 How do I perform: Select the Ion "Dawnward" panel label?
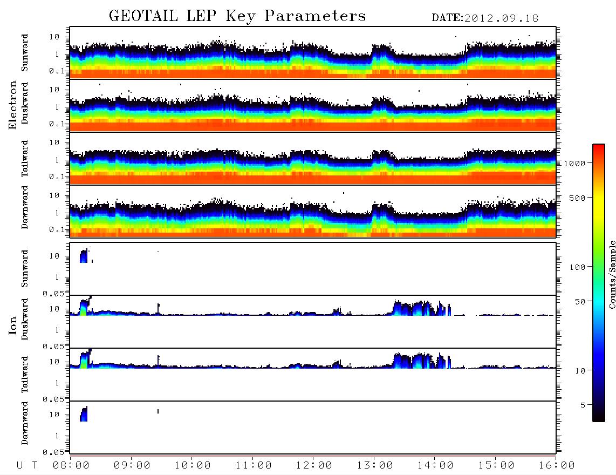(25, 423)
